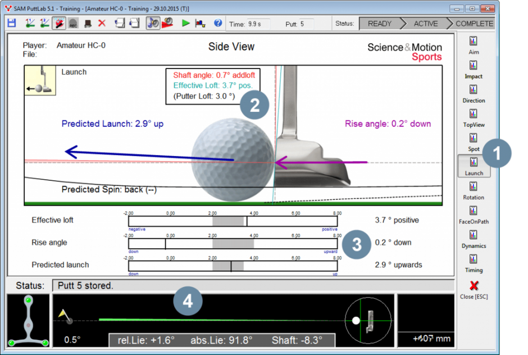Select the flag icon numbered 1
The height and width of the screenshot is (355, 528).
tap(30, 23)
